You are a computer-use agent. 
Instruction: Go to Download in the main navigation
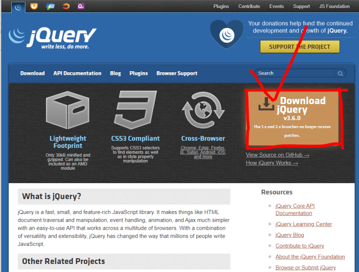[x=33, y=73]
